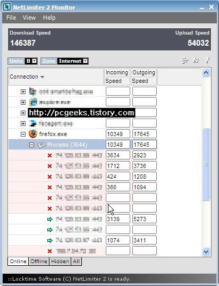Switch to the Online tab
219x286 pixels.
pos(18,262)
